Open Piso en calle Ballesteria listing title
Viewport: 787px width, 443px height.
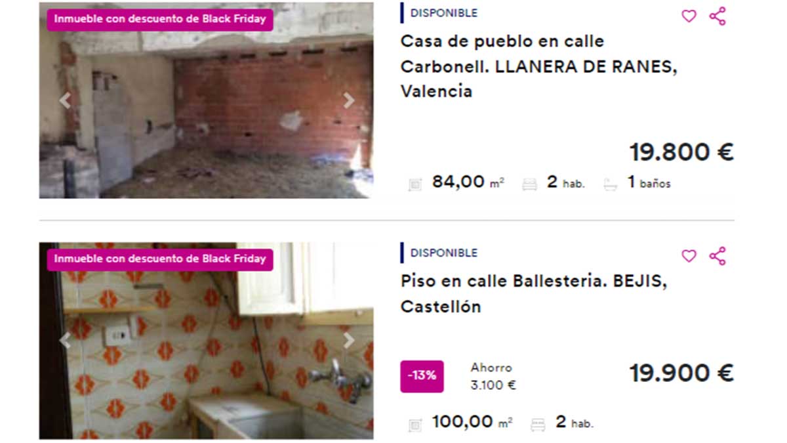coord(534,293)
